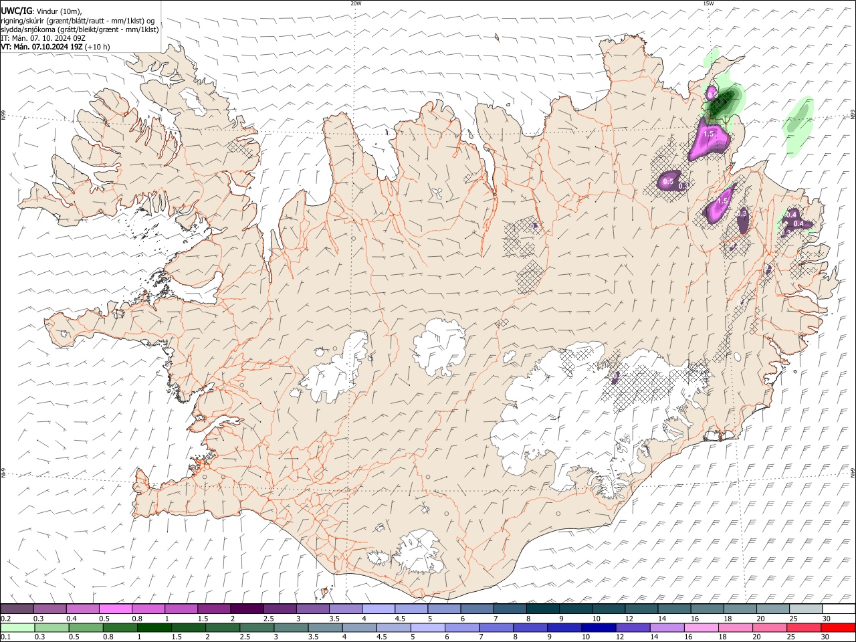
Task: Choose the dark purple 2–2.5 snow scale swatch
Action: [x=247, y=609]
